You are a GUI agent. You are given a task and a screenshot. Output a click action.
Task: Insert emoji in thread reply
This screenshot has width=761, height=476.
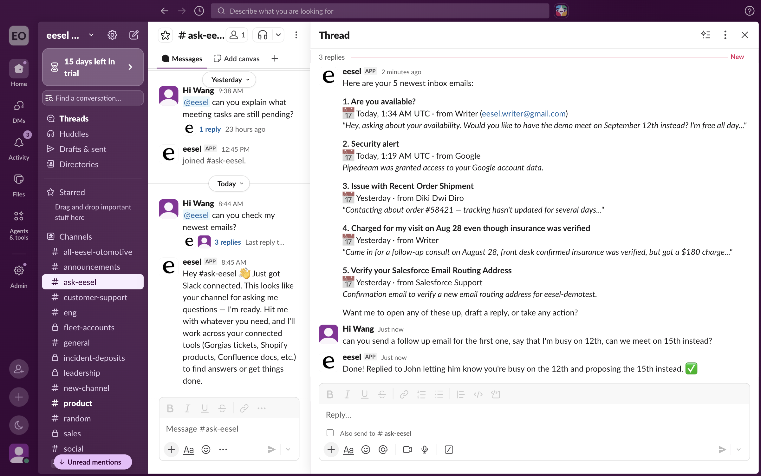coord(366,450)
